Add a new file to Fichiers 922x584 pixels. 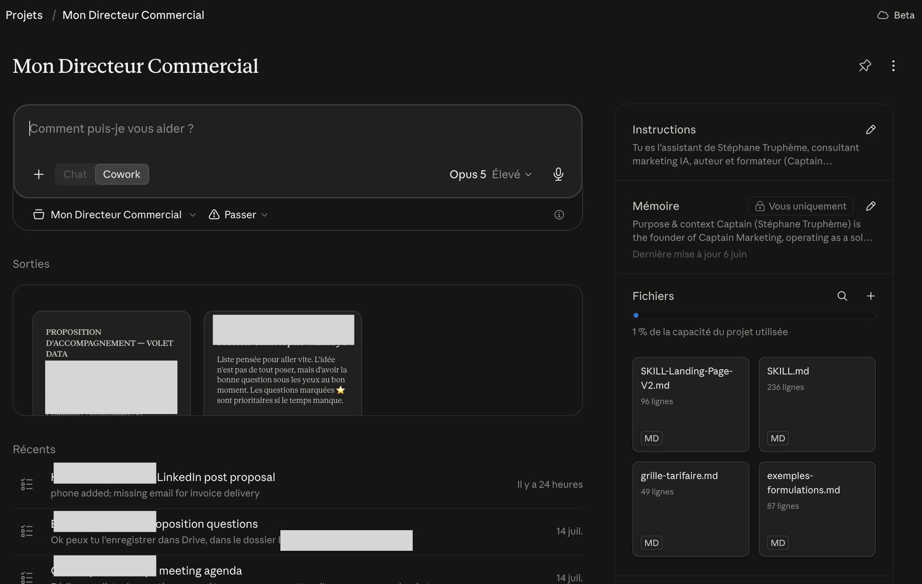(870, 296)
